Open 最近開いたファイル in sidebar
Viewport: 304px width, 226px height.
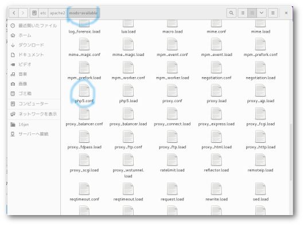pyautogui.click(x=34, y=26)
